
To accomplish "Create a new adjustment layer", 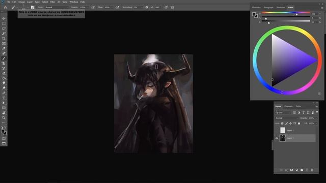I will click(x=296, y=170).
